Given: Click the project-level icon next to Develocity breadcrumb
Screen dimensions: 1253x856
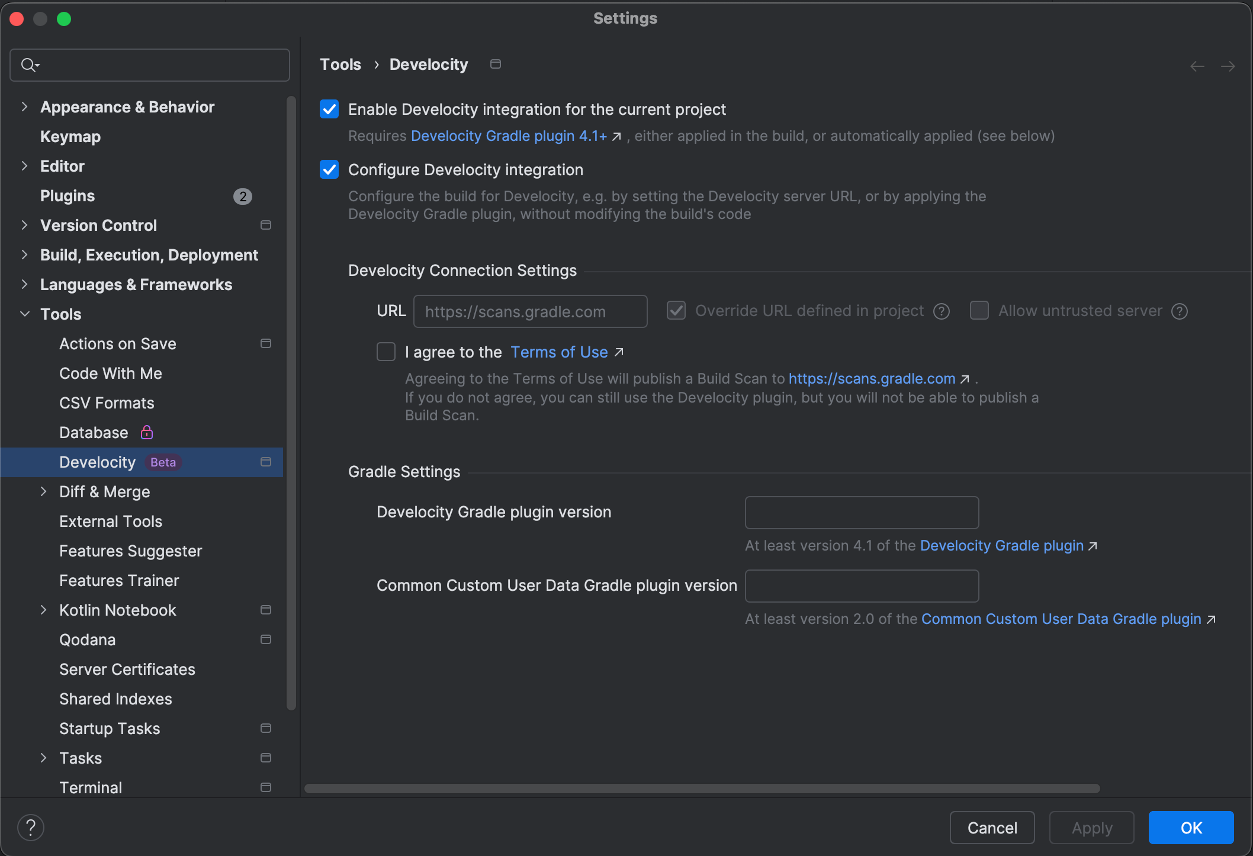Looking at the screenshot, I should (x=496, y=64).
